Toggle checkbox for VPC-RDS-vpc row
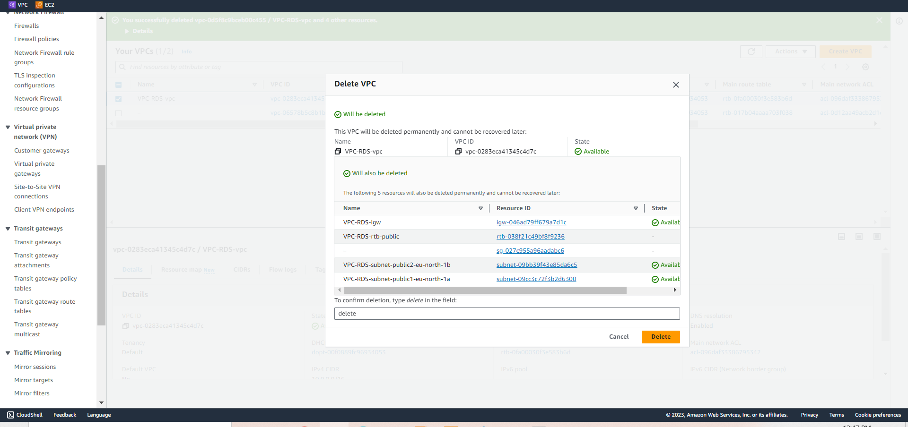This screenshot has height=427, width=908. click(118, 99)
